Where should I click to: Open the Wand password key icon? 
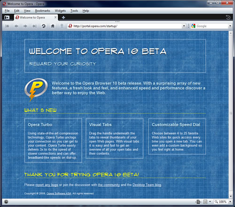tap(62, 26)
